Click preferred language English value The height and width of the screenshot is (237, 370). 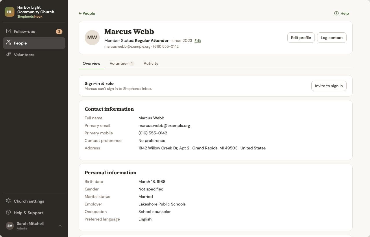point(145,219)
